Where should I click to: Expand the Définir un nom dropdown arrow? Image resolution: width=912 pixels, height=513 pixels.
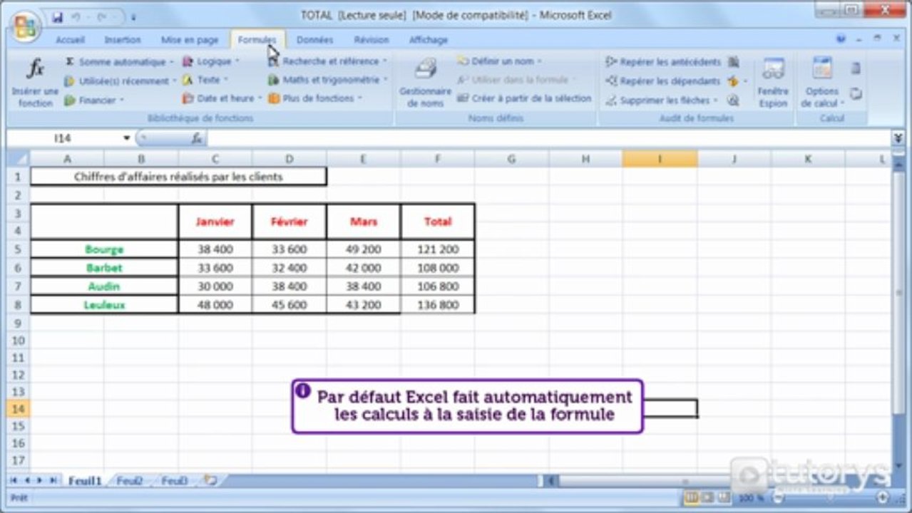coord(539,62)
